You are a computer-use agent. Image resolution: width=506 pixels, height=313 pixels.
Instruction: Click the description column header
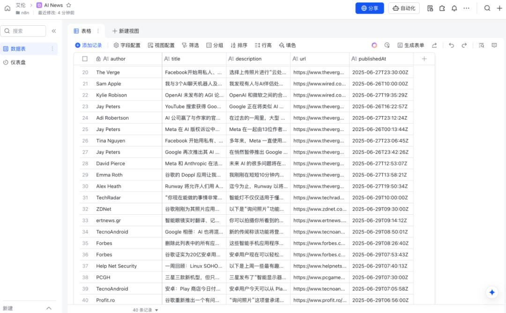258,58
